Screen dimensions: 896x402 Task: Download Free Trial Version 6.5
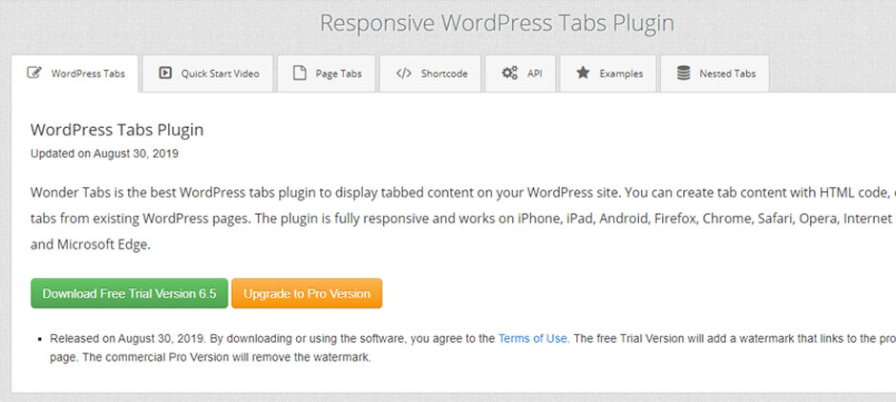click(129, 293)
